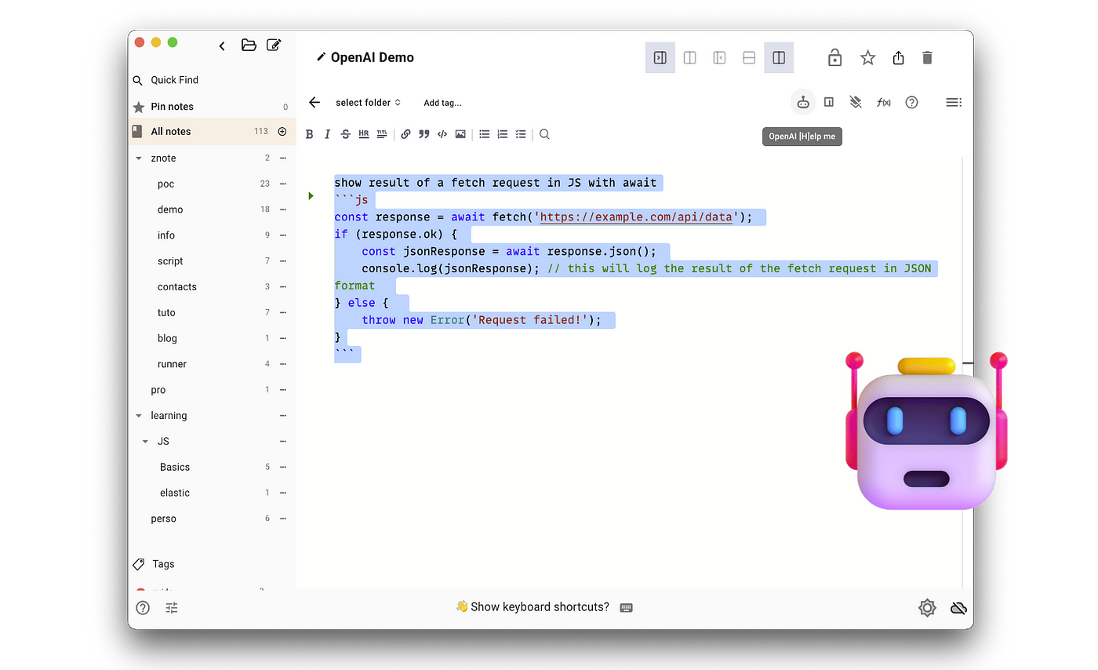Select the runner folder
Image resolution: width=1098 pixels, height=670 pixels.
pos(172,364)
